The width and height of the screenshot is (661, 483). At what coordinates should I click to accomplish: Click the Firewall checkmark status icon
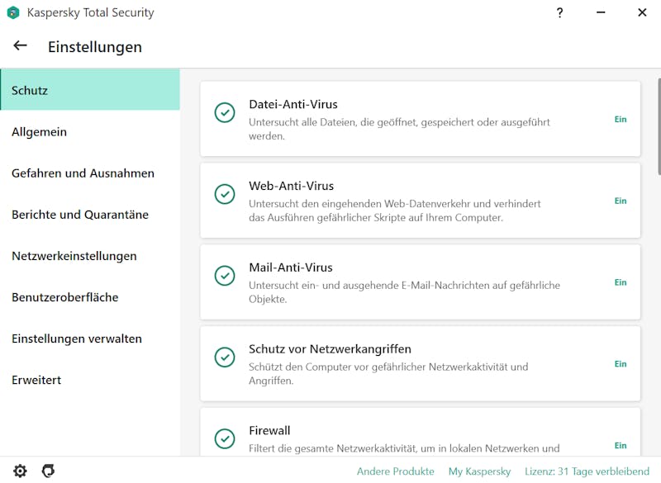point(225,438)
